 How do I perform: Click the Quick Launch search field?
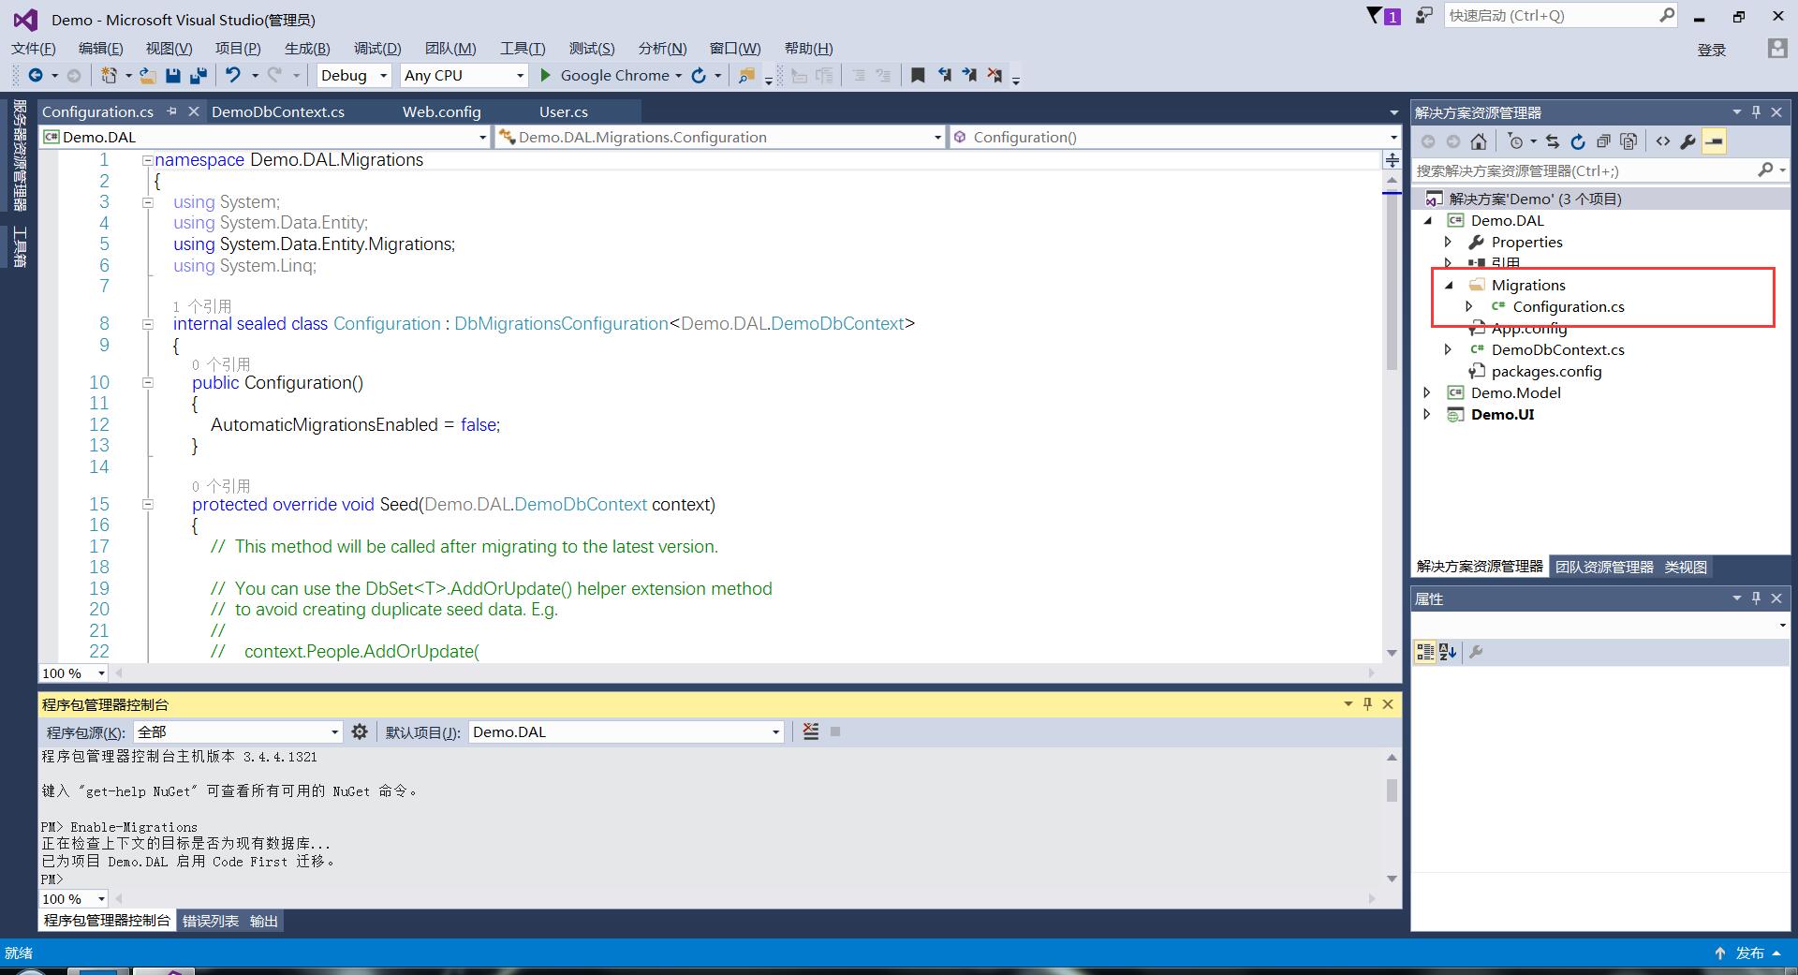coord(1562,16)
